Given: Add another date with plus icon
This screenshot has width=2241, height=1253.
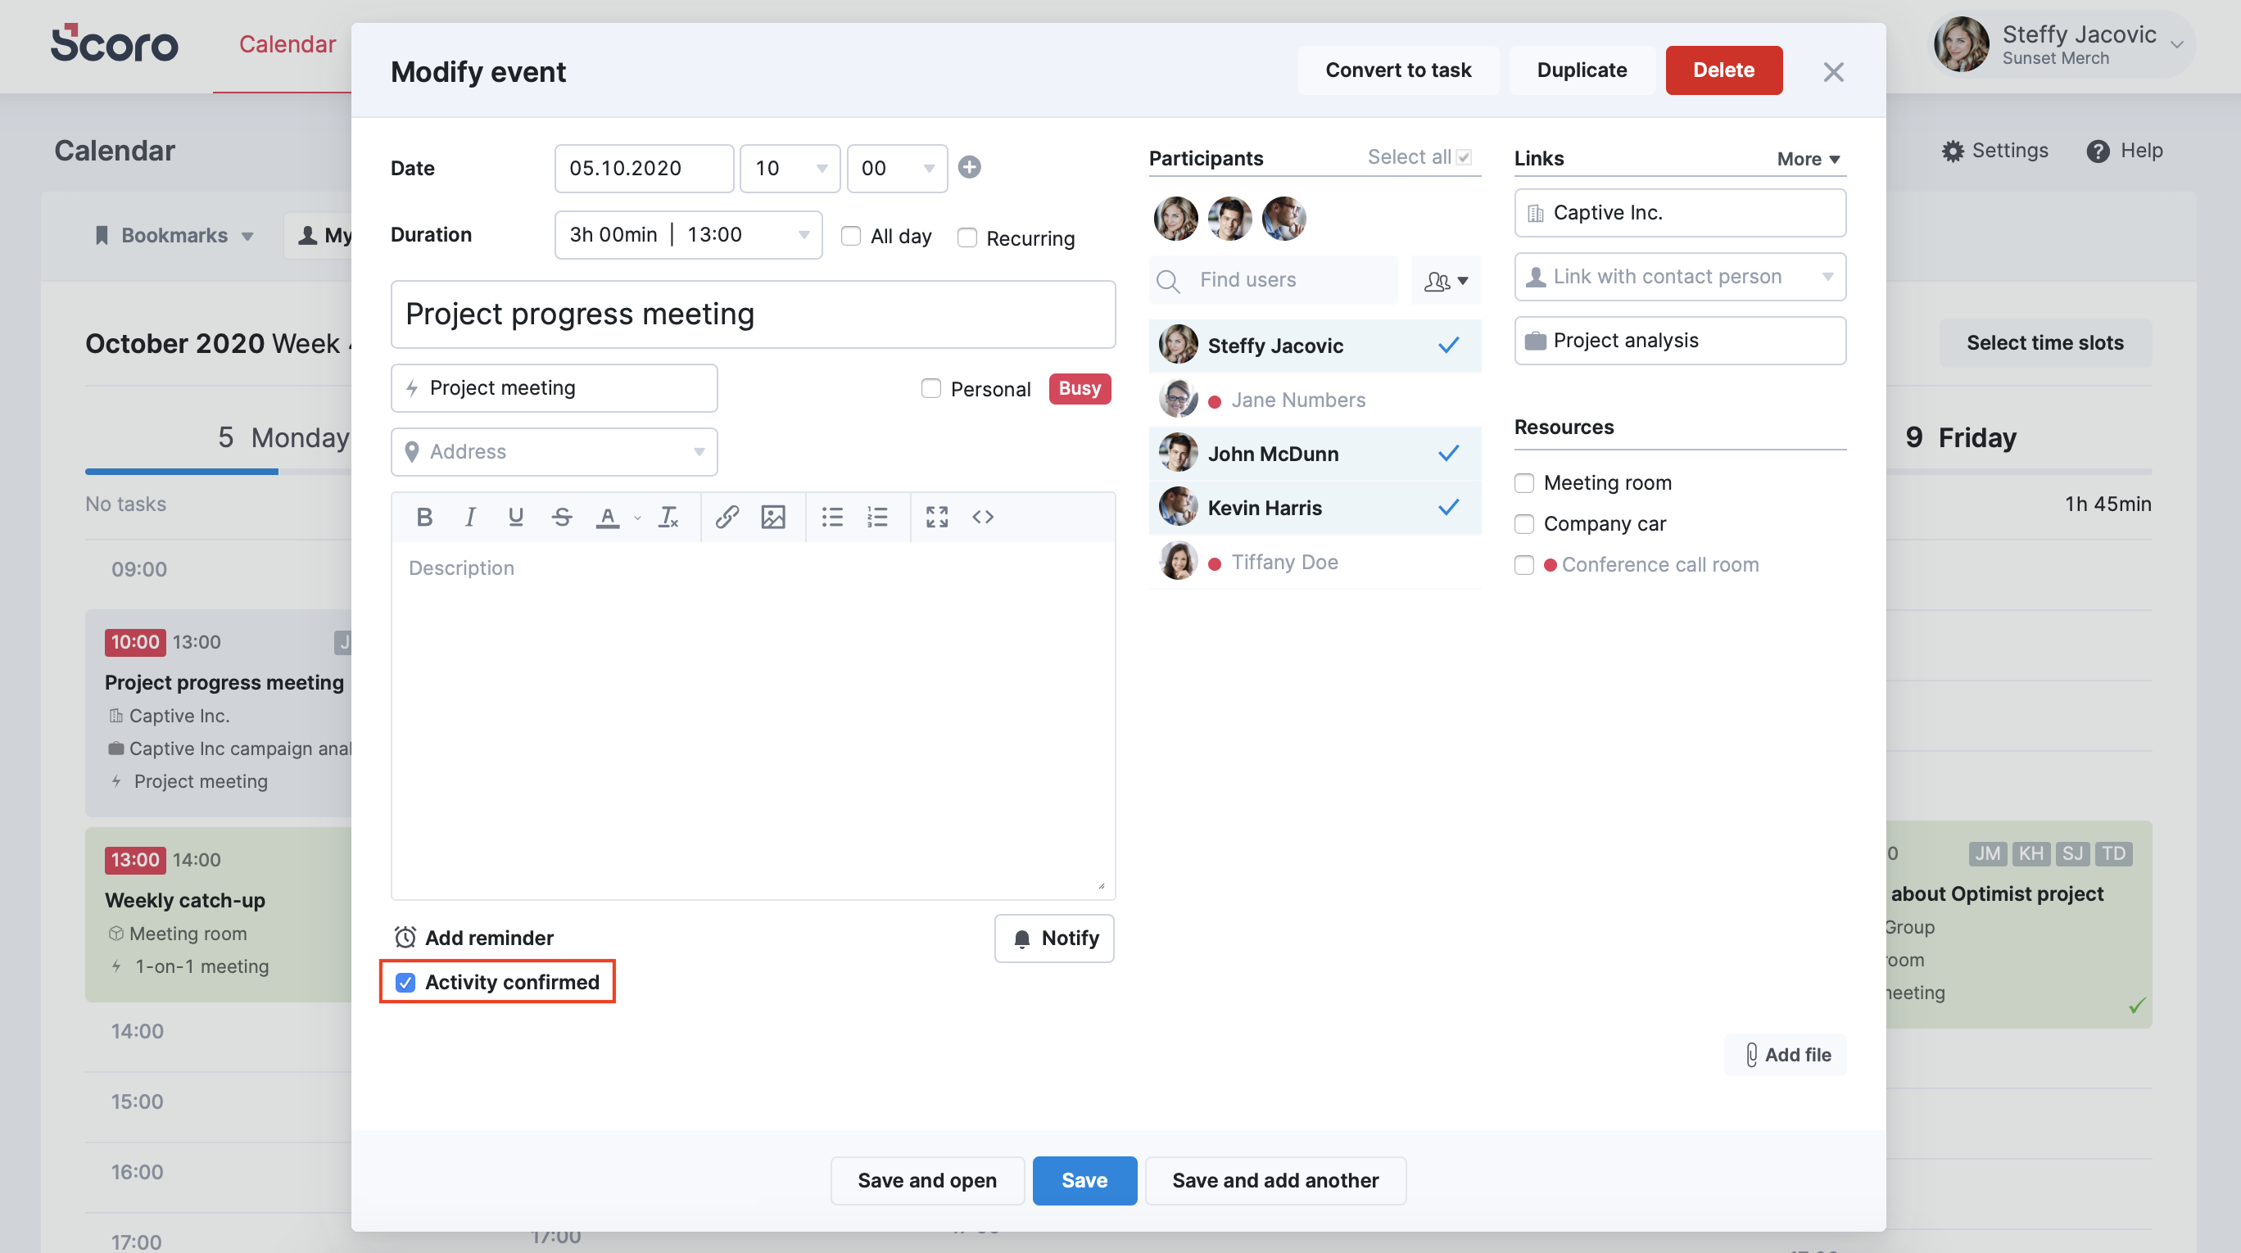Looking at the screenshot, I should [969, 167].
